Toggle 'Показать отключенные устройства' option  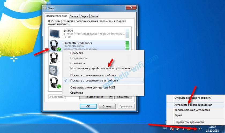click(93, 75)
